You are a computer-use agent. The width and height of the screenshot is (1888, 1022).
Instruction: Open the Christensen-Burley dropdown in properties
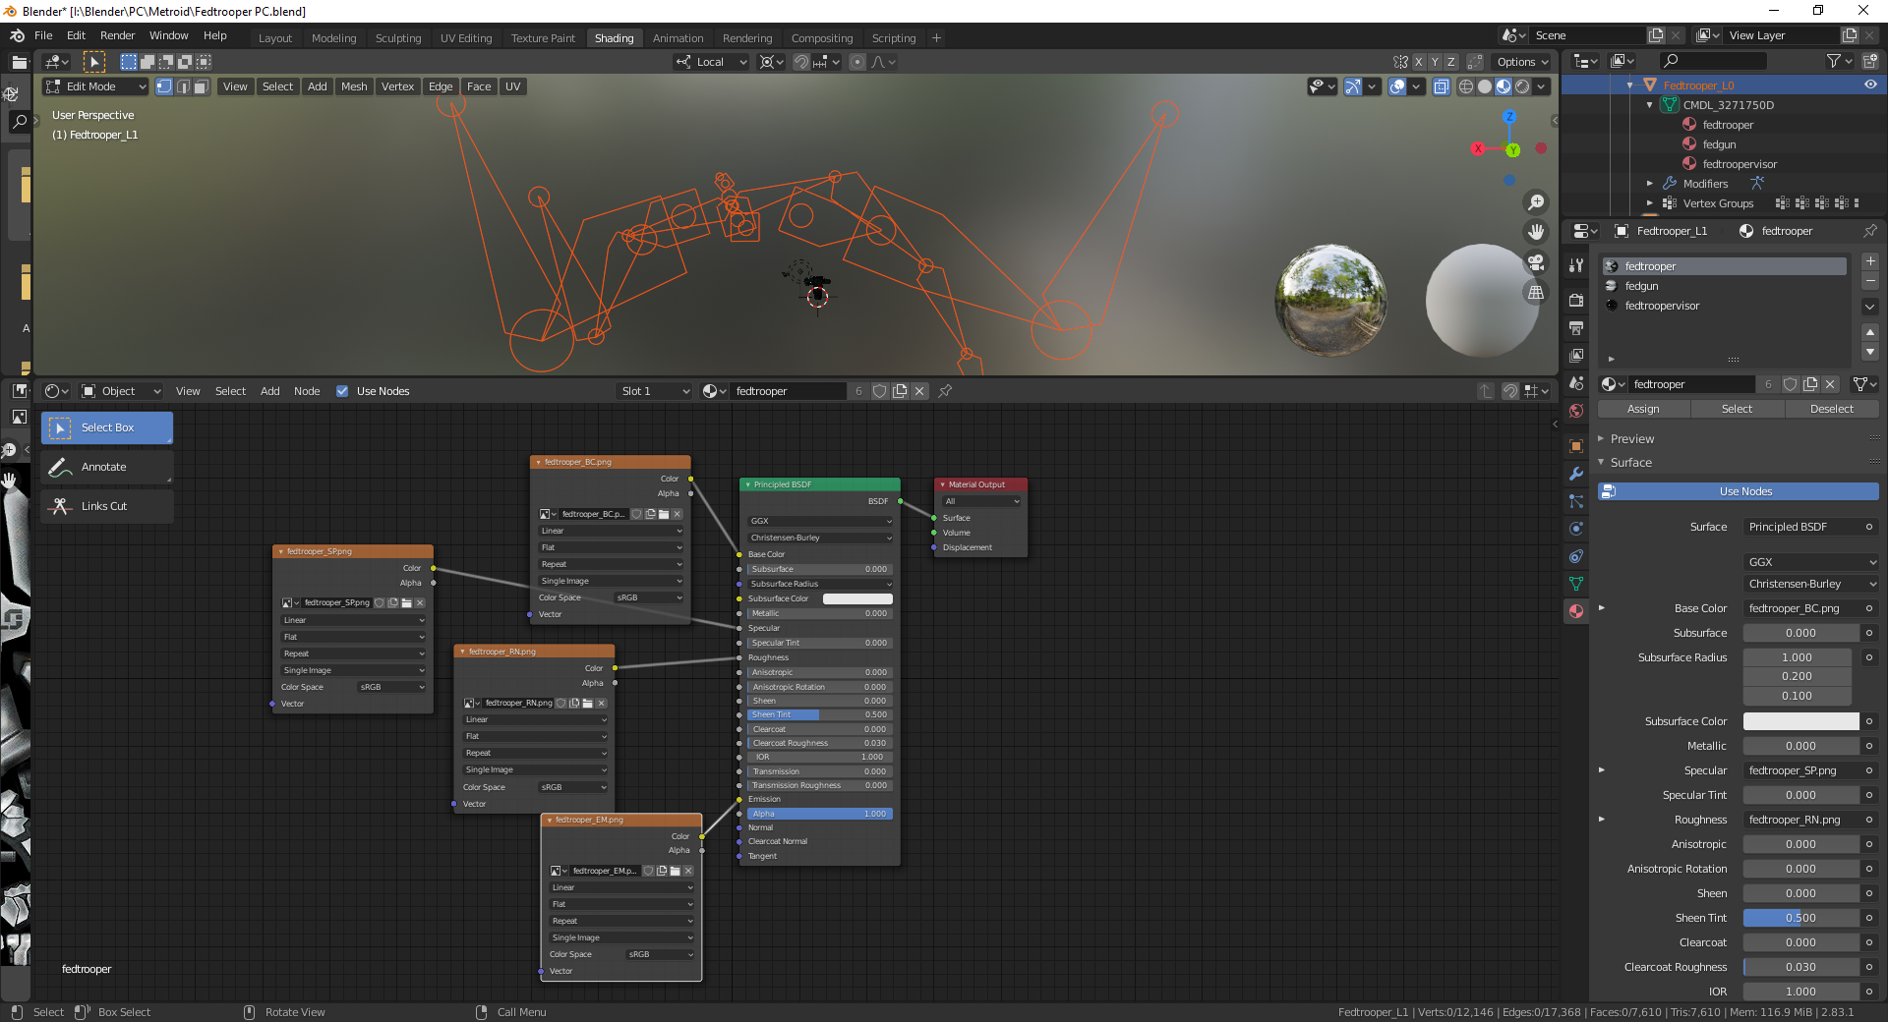click(x=1811, y=584)
